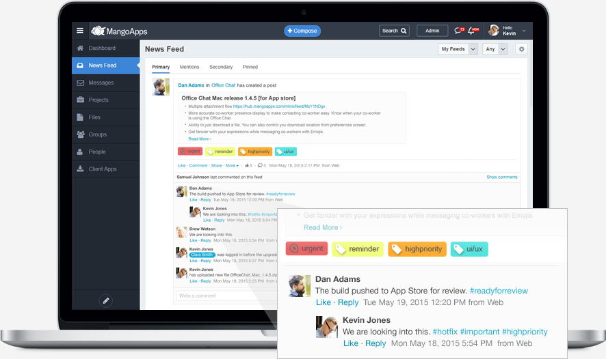Viewport: 606px width, 359px height.
Task: Click Kevin's profile avatar in the top bar
Action: pos(494,30)
